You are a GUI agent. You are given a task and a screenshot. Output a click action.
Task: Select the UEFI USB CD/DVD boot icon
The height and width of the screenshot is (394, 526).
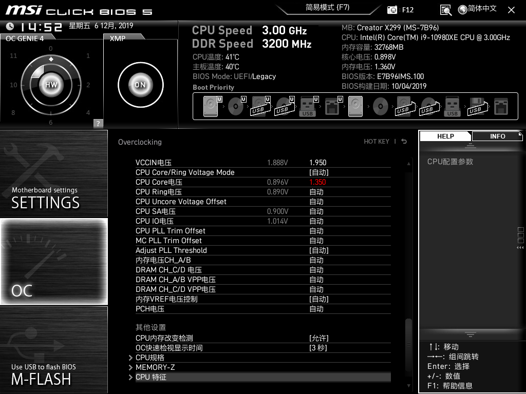pyautogui.click(x=285, y=107)
